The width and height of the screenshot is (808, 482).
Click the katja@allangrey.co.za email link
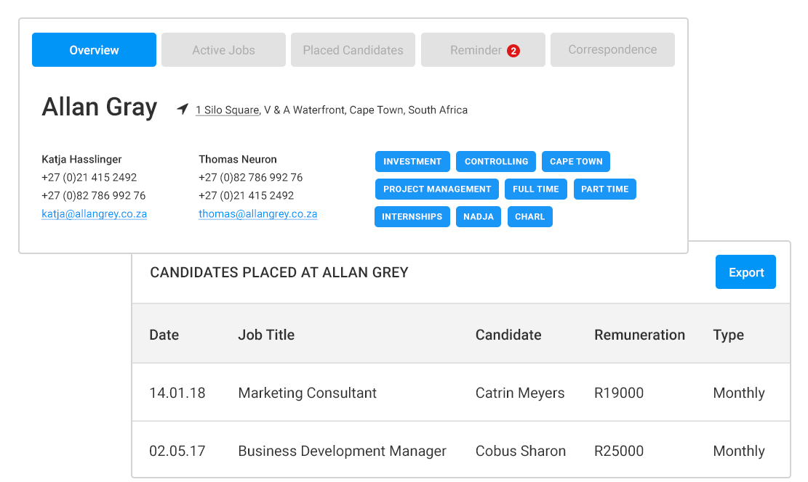click(95, 214)
